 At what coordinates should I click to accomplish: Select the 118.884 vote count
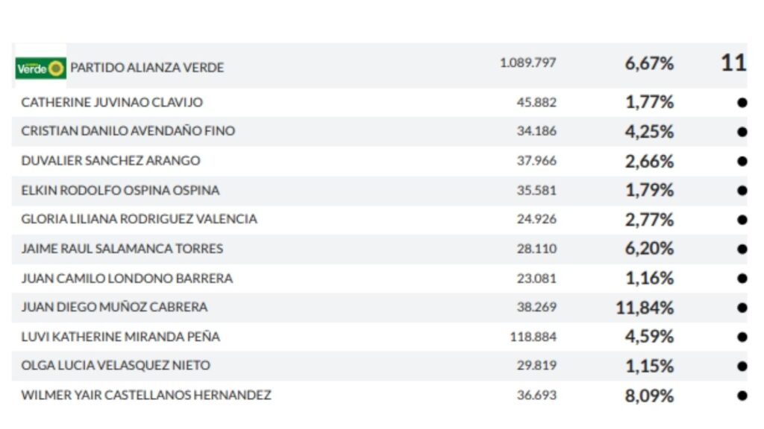click(533, 337)
